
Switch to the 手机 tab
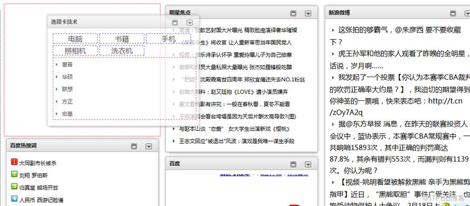[168, 39]
